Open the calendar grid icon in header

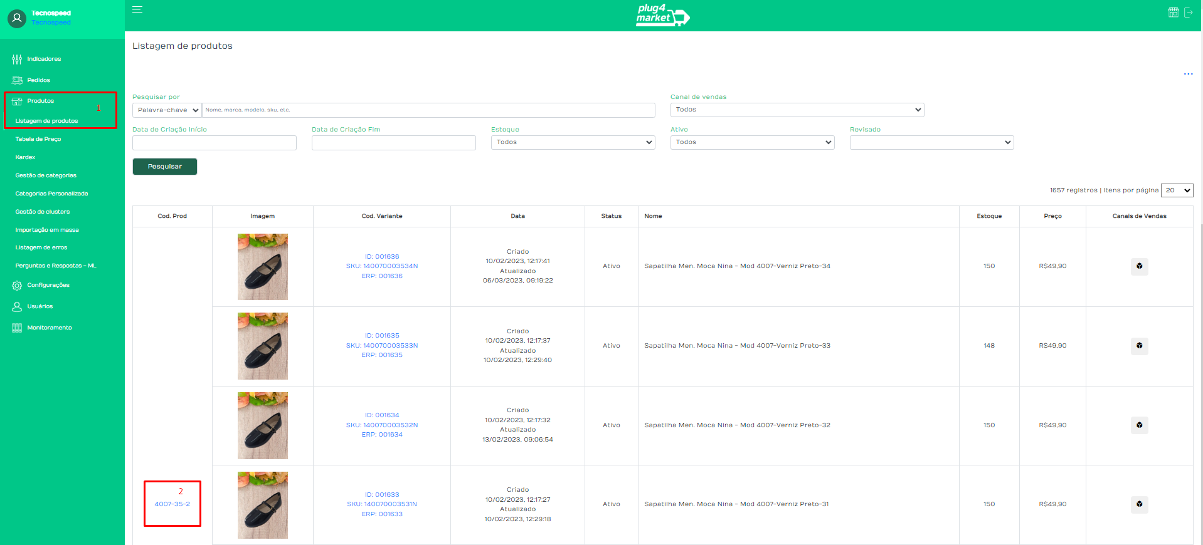1174,13
